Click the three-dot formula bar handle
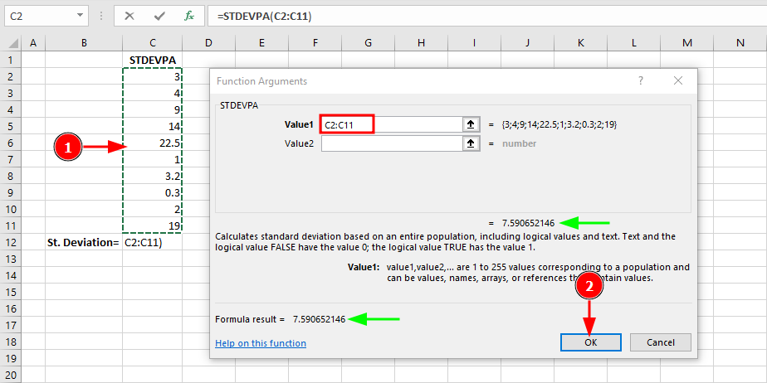The width and height of the screenshot is (767, 383). pyautogui.click(x=101, y=16)
